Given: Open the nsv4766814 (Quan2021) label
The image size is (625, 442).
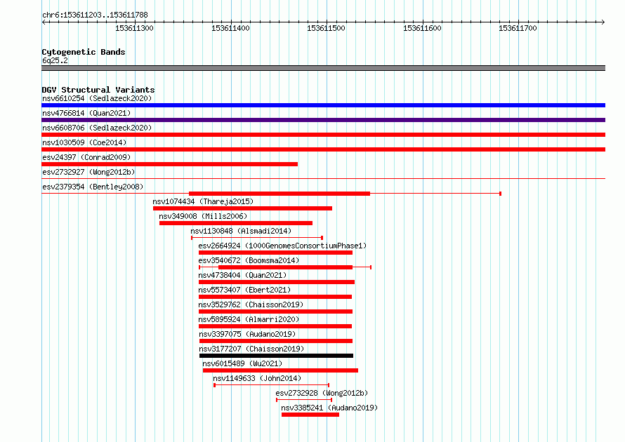Looking at the screenshot, I should pyautogui.click(x=86, y=113).
